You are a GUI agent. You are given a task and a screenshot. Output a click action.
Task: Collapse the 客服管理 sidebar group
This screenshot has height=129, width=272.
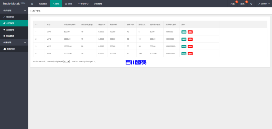point(25,42)
